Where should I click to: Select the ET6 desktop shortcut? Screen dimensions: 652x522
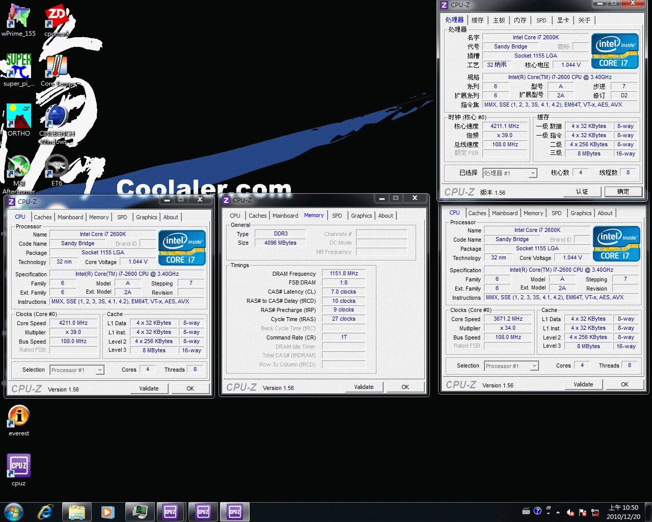coord(57,171)
